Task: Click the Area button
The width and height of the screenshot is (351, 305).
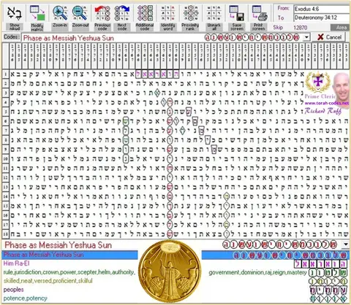Action: [x=341, y=28]
